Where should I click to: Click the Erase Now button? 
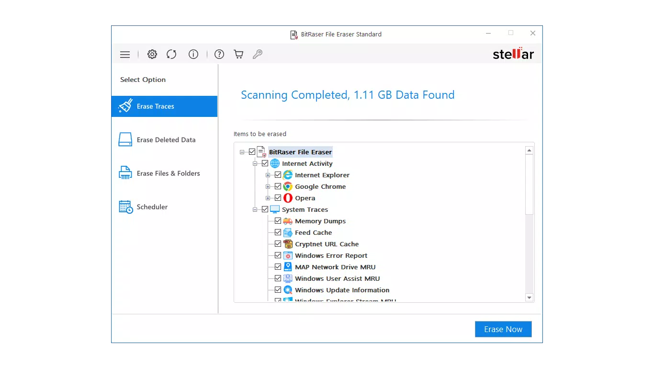pos(503,329)
